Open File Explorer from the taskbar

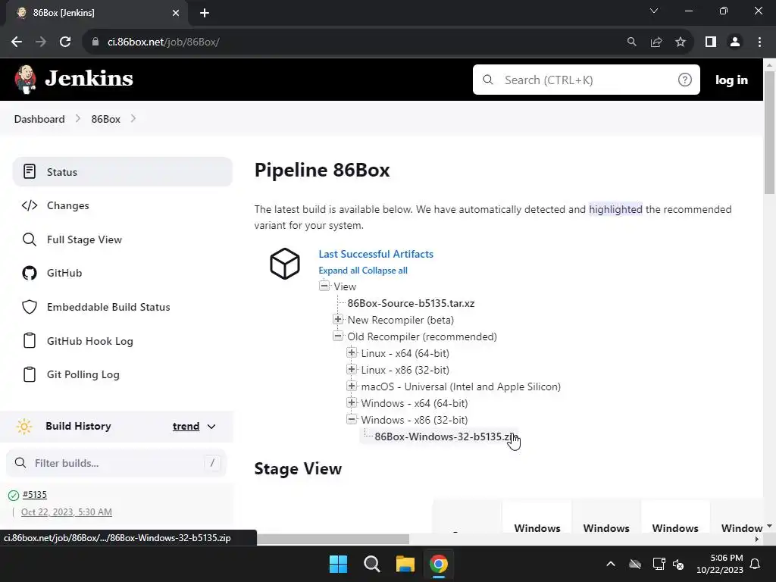405,564
